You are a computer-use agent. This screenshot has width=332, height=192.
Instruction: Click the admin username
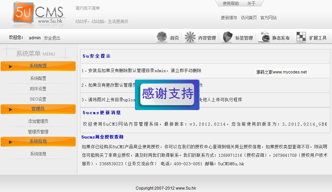[35, 38]
